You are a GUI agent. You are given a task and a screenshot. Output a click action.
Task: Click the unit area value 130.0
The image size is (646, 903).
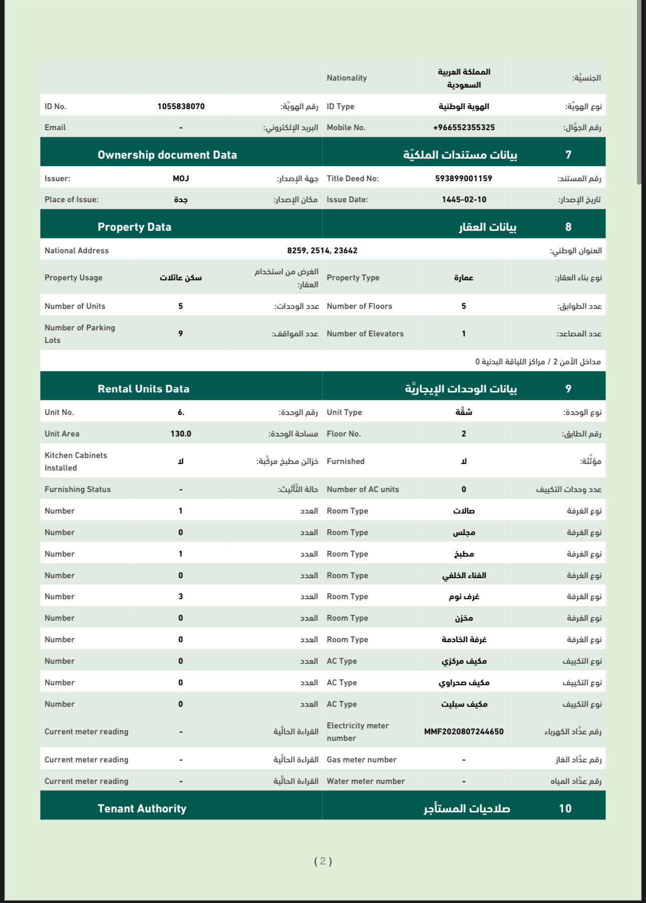pyautogui.click(x=181, y=434)
